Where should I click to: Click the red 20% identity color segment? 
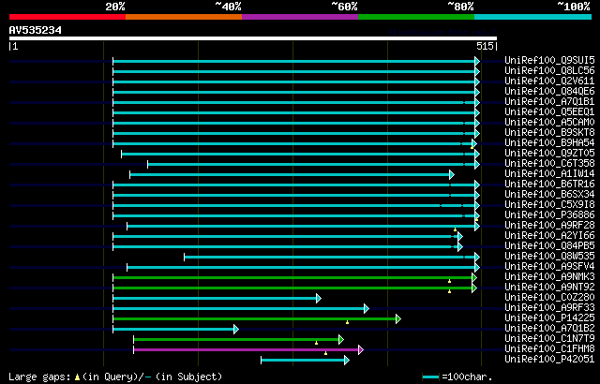[x=67, y=17]
